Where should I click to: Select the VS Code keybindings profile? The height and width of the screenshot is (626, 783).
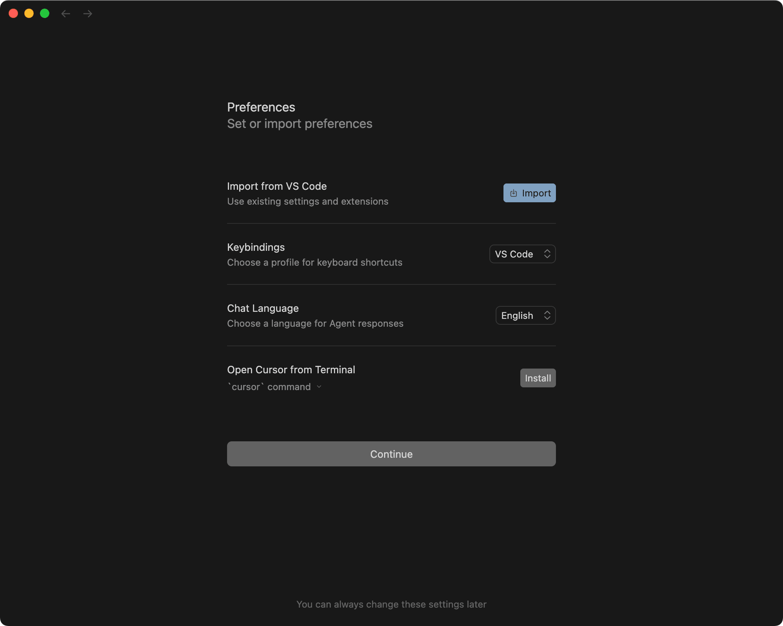click(522, 254)
